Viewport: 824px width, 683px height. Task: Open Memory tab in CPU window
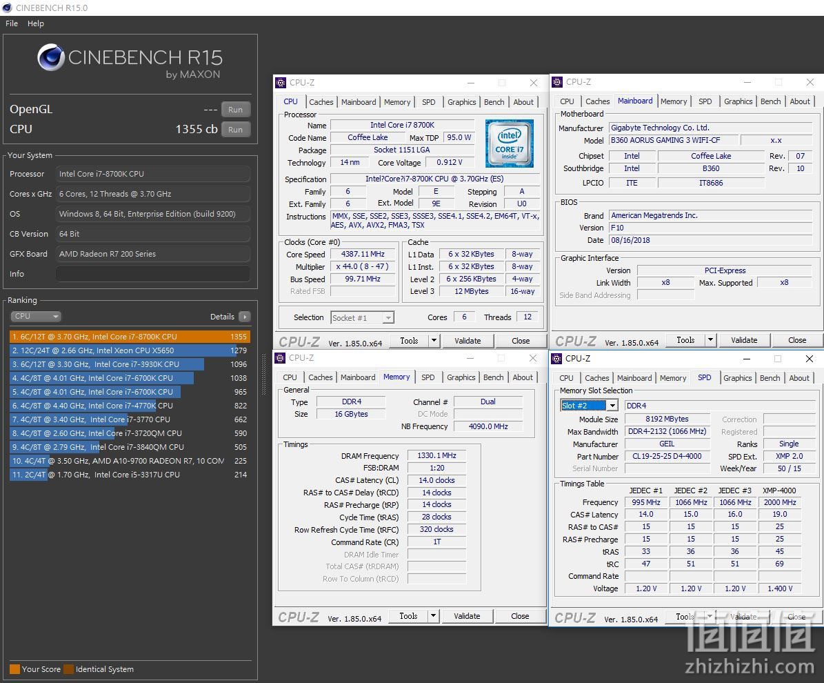[396, 102]
